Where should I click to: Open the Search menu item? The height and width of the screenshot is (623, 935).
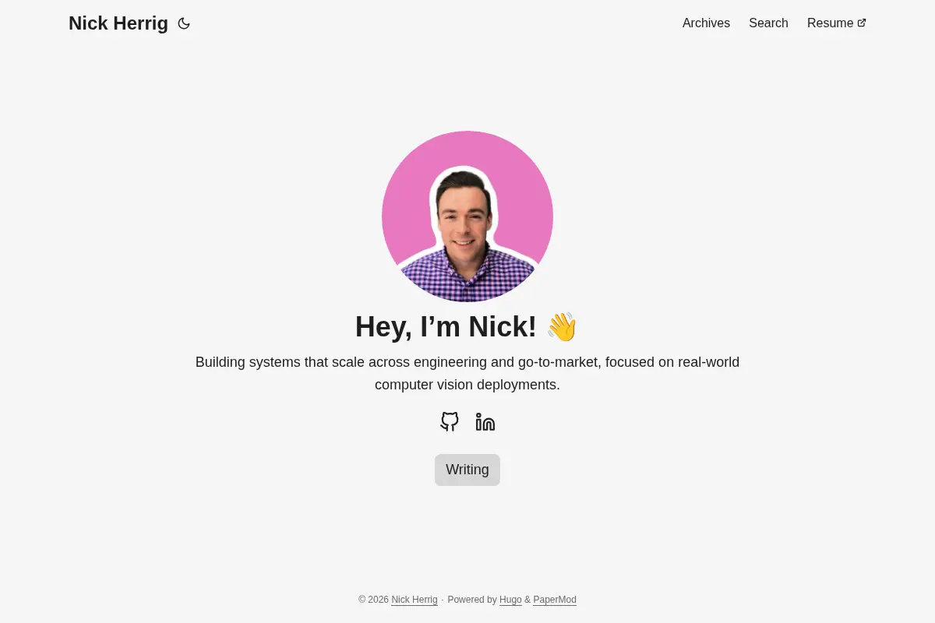[768, 23]
